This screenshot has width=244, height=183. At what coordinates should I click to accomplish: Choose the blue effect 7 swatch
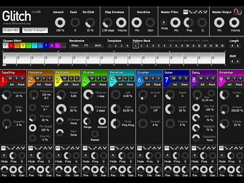46,45
